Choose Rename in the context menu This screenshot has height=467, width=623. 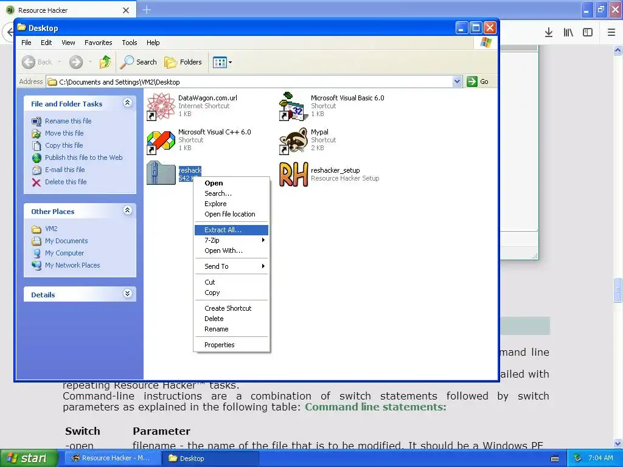tap(231, 329)
